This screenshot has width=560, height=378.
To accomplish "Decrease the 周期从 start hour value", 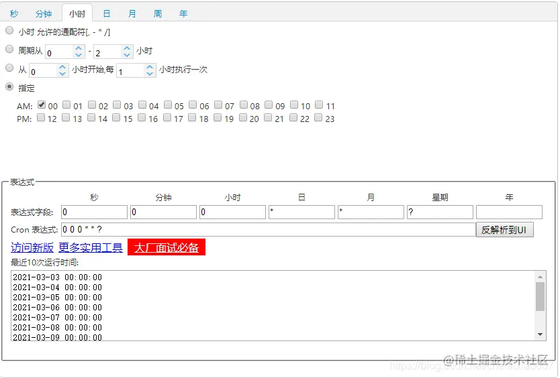I will pos(79,54).
